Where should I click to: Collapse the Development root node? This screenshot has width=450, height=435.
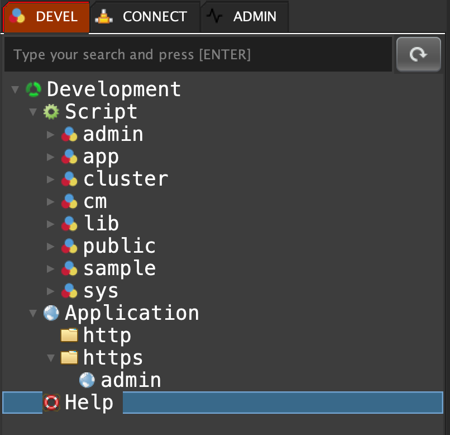[15, 89]
